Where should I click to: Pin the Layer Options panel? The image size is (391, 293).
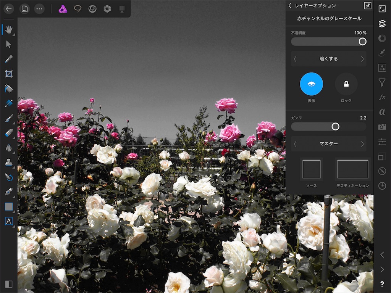pyautogui.click(x=368, y=6)
